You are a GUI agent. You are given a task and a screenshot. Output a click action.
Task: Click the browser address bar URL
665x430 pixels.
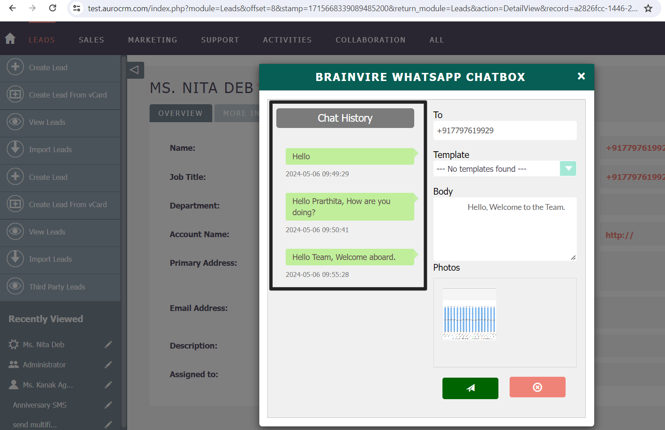click(363, 9)
